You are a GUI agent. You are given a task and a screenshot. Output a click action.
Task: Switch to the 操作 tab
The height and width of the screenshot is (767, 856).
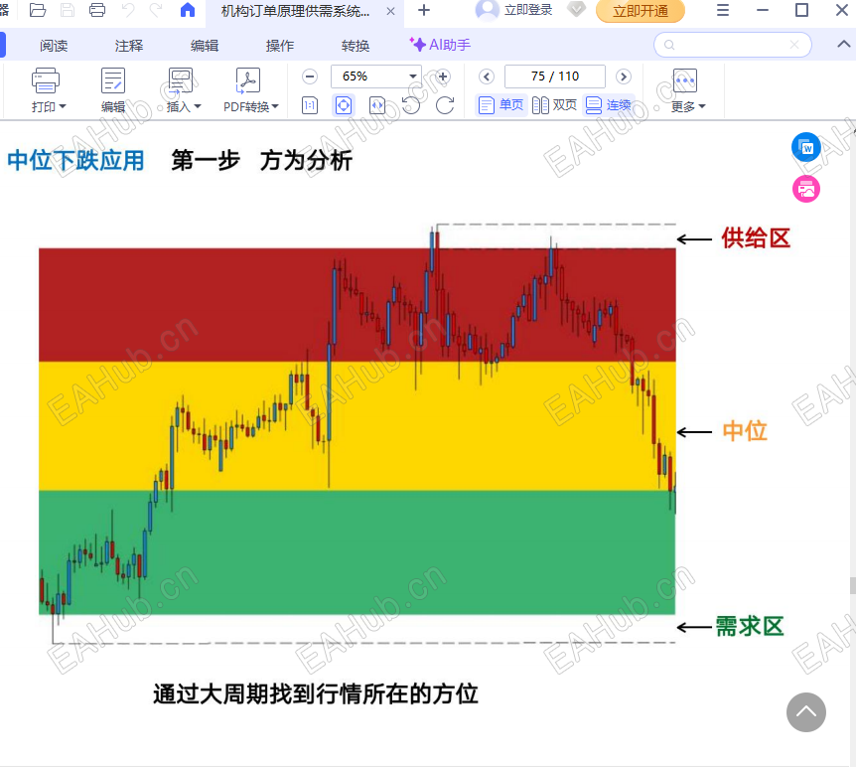(x=279, y=46)
